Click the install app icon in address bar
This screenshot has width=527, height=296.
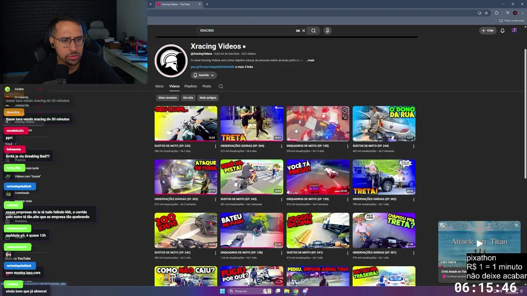click(479, 13)
